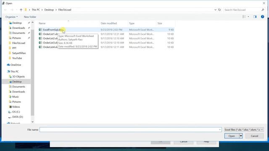Click the Back navigation arrow
The height and width of the screenshot is (151, 269).
(5, 10)
